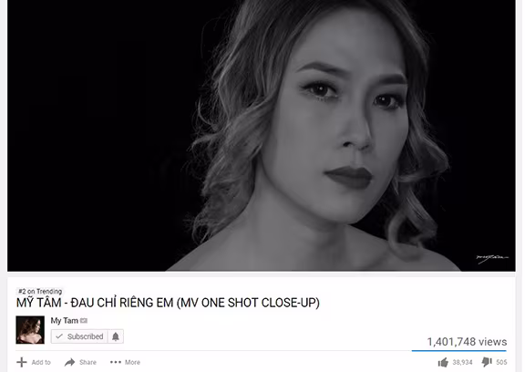Image resolution: width=525 pixels, height=372 pixels.
Task: Open the #2 on Trending badge
Action: (40, 291)
